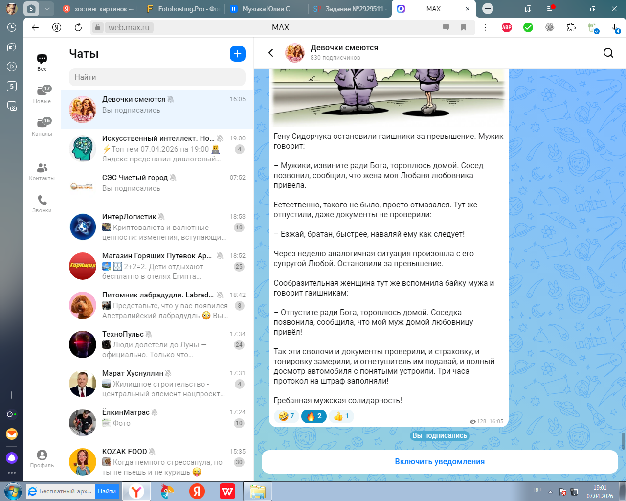
Task: Click the lock icon beside web.max.ru
Action: click(97, 27)
